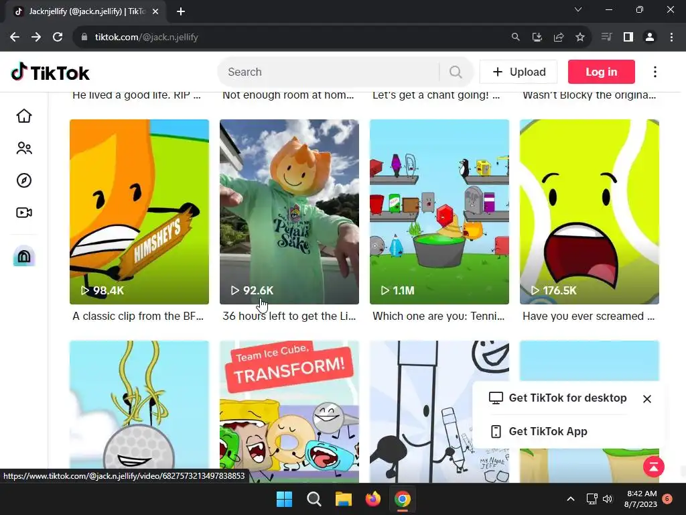Click the address bar URL

pos(147,38)
